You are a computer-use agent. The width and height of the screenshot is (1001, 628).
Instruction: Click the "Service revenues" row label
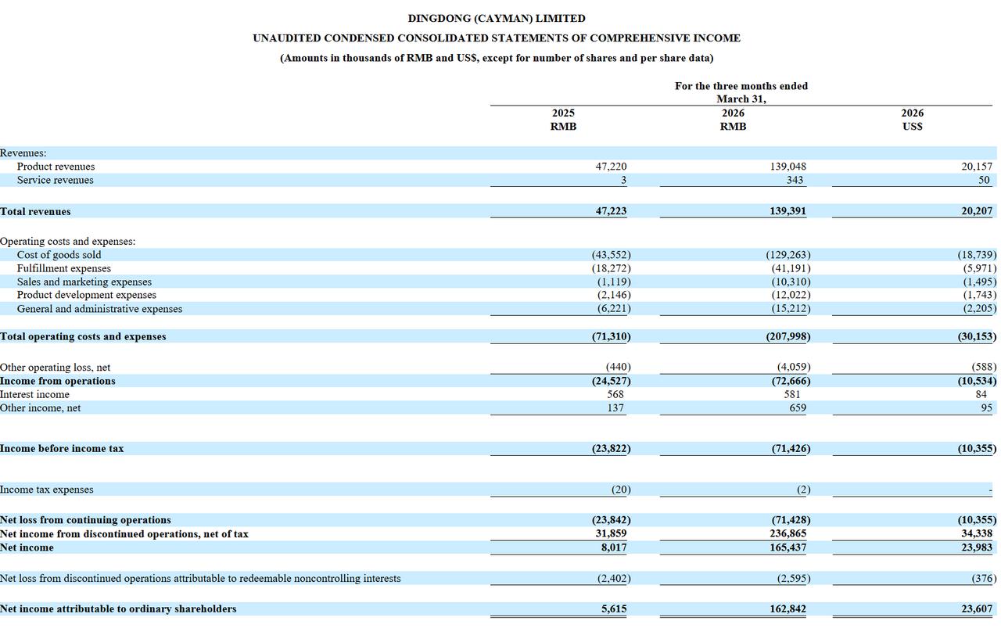tap(55, 180)
